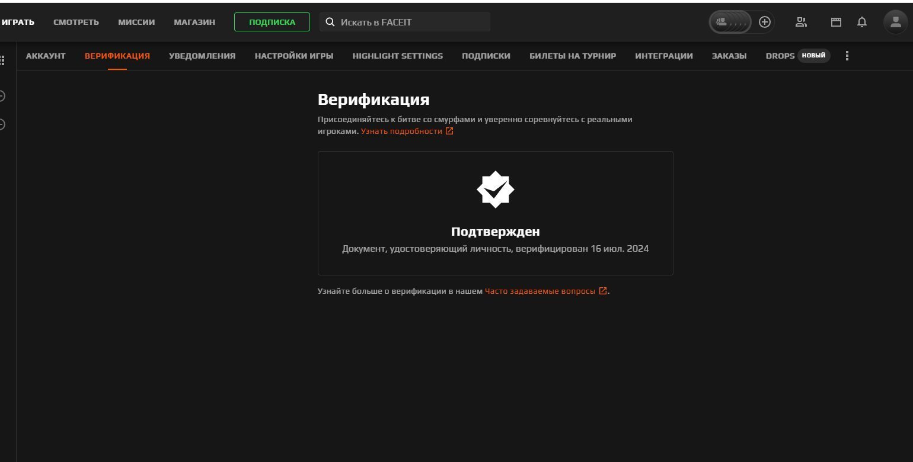Click the ПОДПИСКА button

tap(272, 21)
